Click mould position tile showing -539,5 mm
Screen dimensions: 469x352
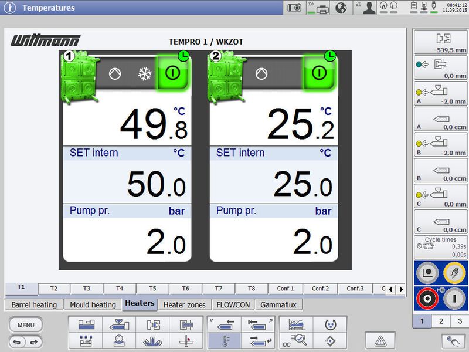[x=441, y=42]
